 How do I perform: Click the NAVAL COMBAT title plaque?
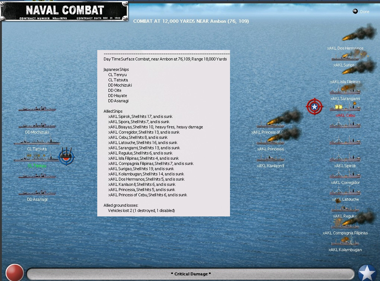64,11
